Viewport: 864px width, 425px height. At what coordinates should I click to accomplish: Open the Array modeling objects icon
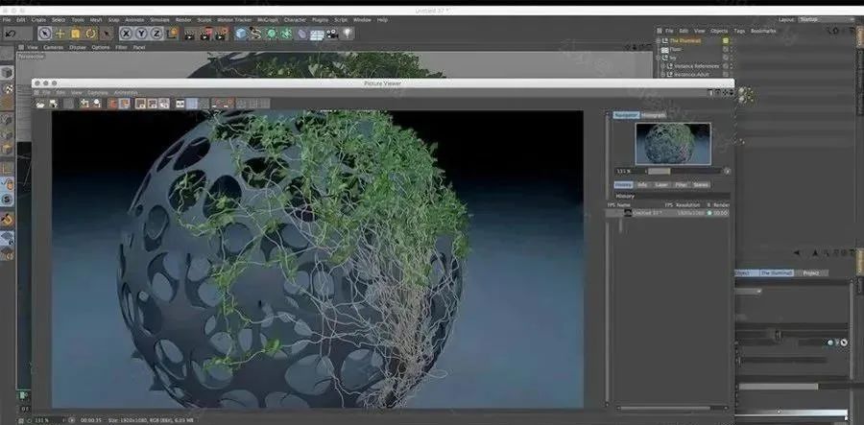tap(286, 35)
